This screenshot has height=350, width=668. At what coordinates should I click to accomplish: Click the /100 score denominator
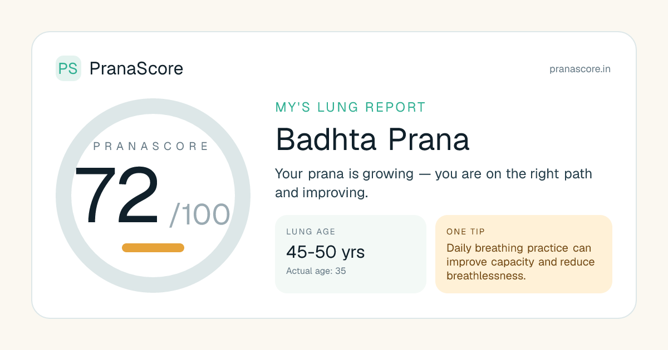[x=199, y=215]
